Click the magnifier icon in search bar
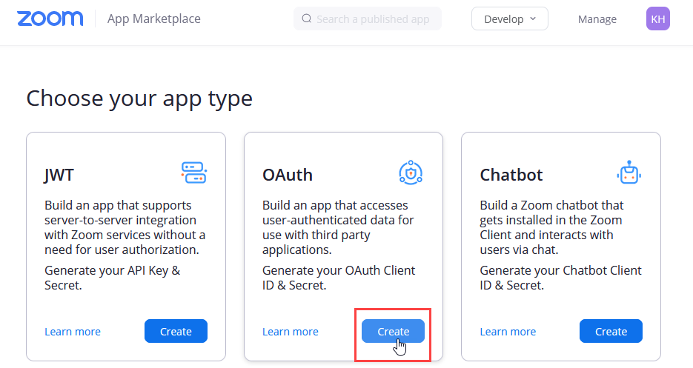693x368 pixels. [x=306, y=19]
